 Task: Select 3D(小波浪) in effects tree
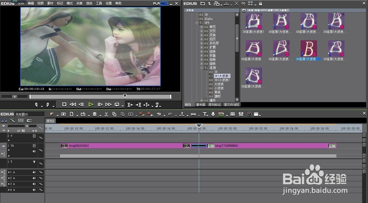(222, 80)
